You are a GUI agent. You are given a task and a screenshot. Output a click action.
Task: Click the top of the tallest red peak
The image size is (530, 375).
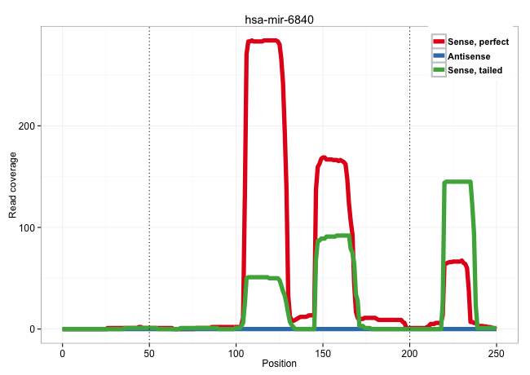point(263,41)
